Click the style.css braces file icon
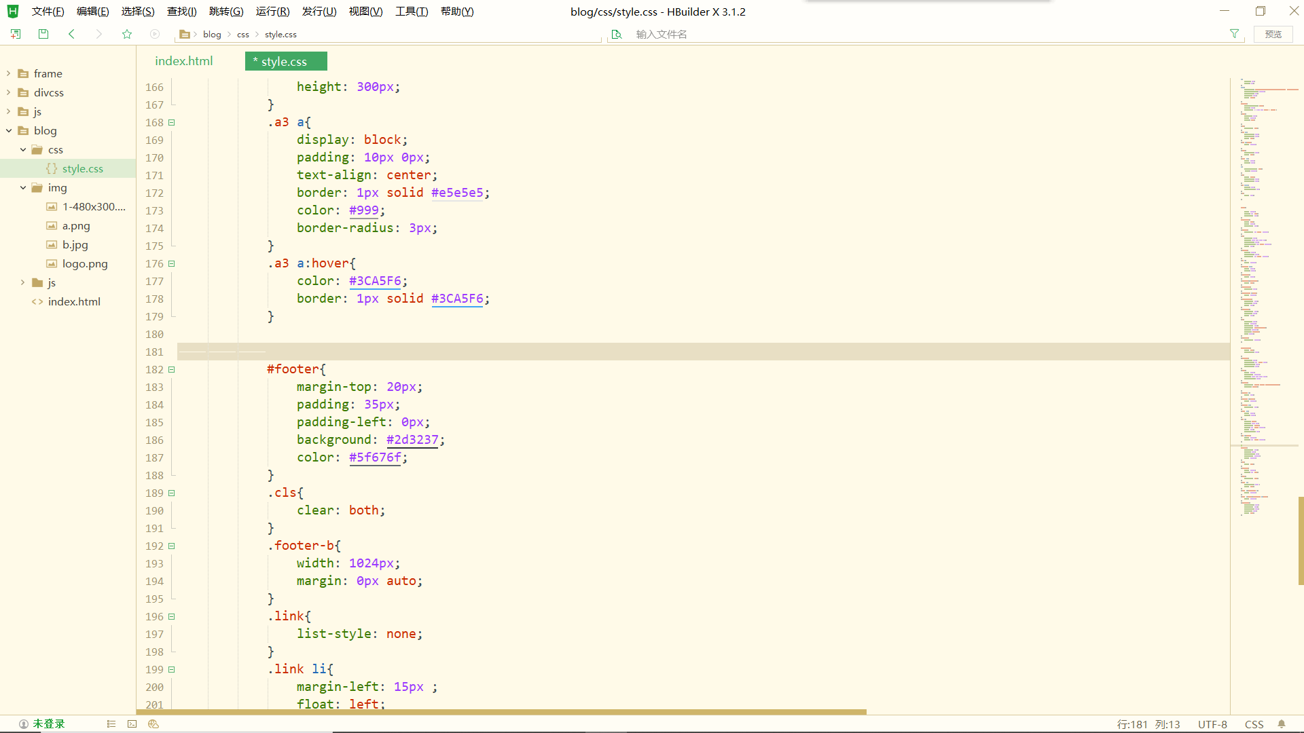Screen dimensions: 1304x733 (x=52, y=168)
